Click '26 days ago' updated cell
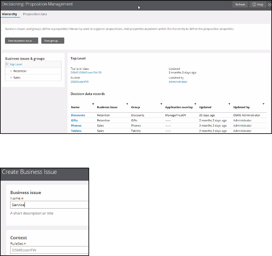Screen dimensions: 272x256 207,115
